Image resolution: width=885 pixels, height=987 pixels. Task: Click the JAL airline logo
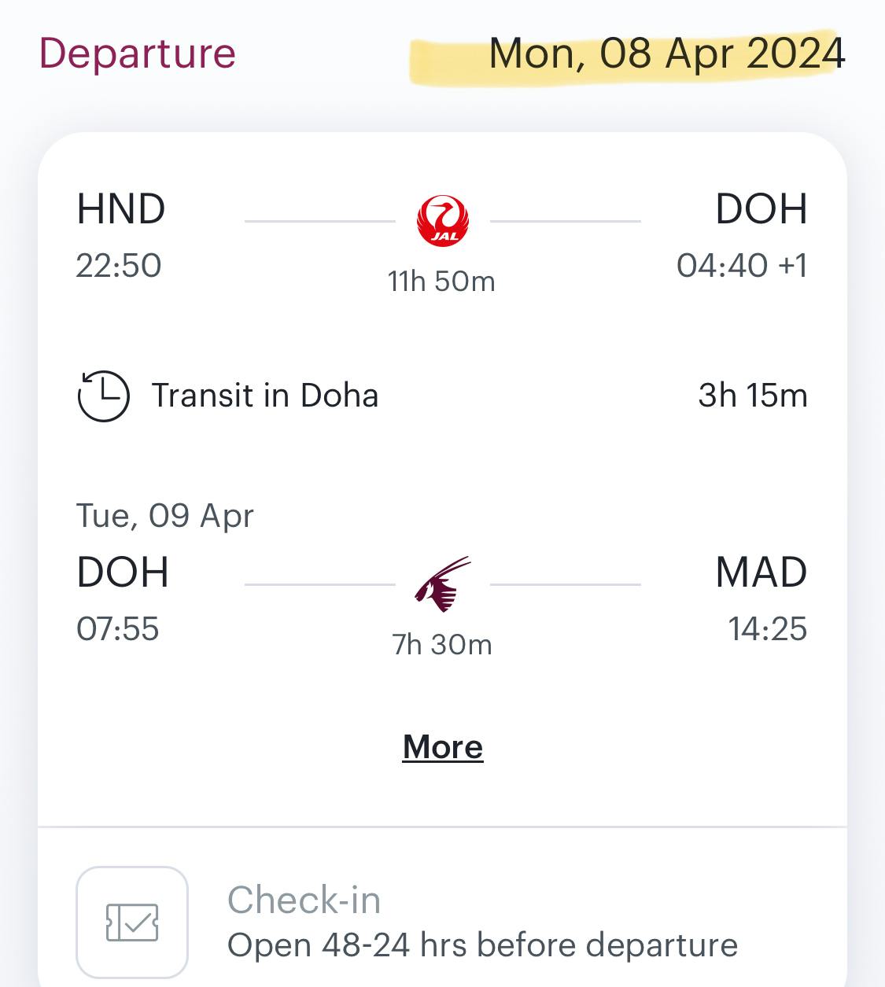point(442,221)
